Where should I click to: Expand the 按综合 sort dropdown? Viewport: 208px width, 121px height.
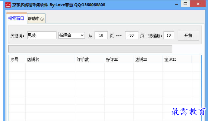tap(72, 35)
